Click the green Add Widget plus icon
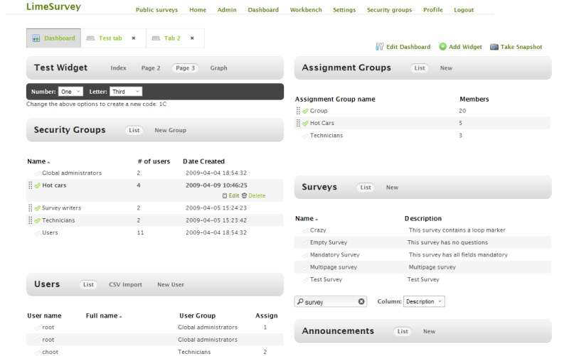 pos(442,47)
